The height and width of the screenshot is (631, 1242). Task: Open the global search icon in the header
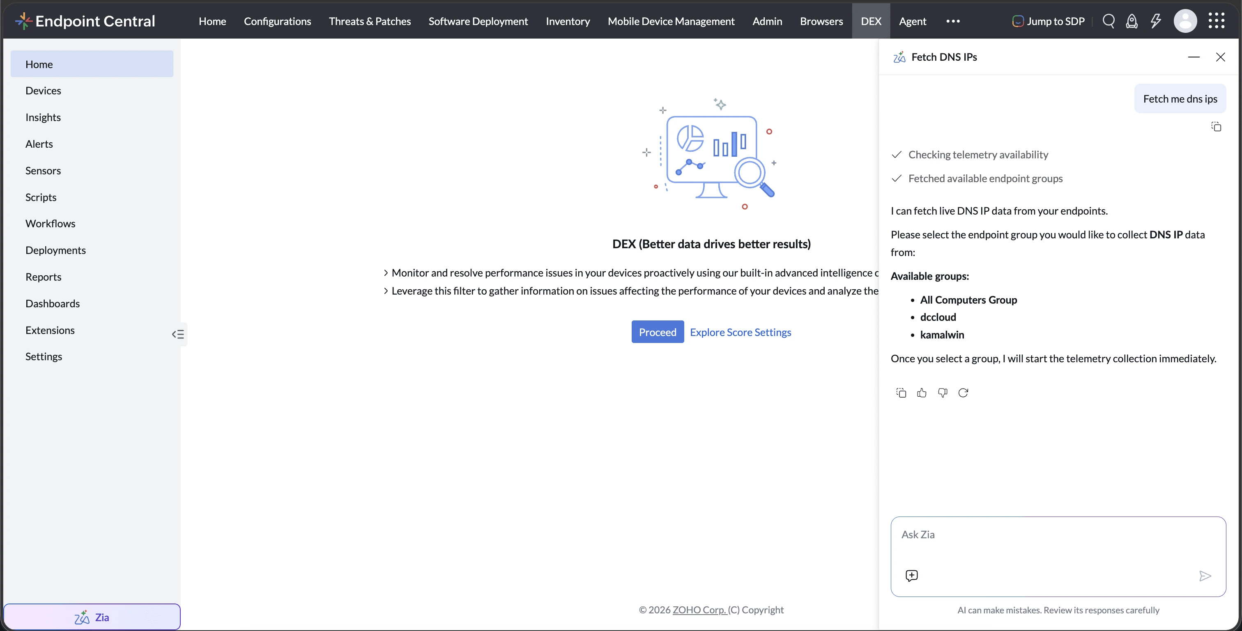click(x=1109, y=21)
